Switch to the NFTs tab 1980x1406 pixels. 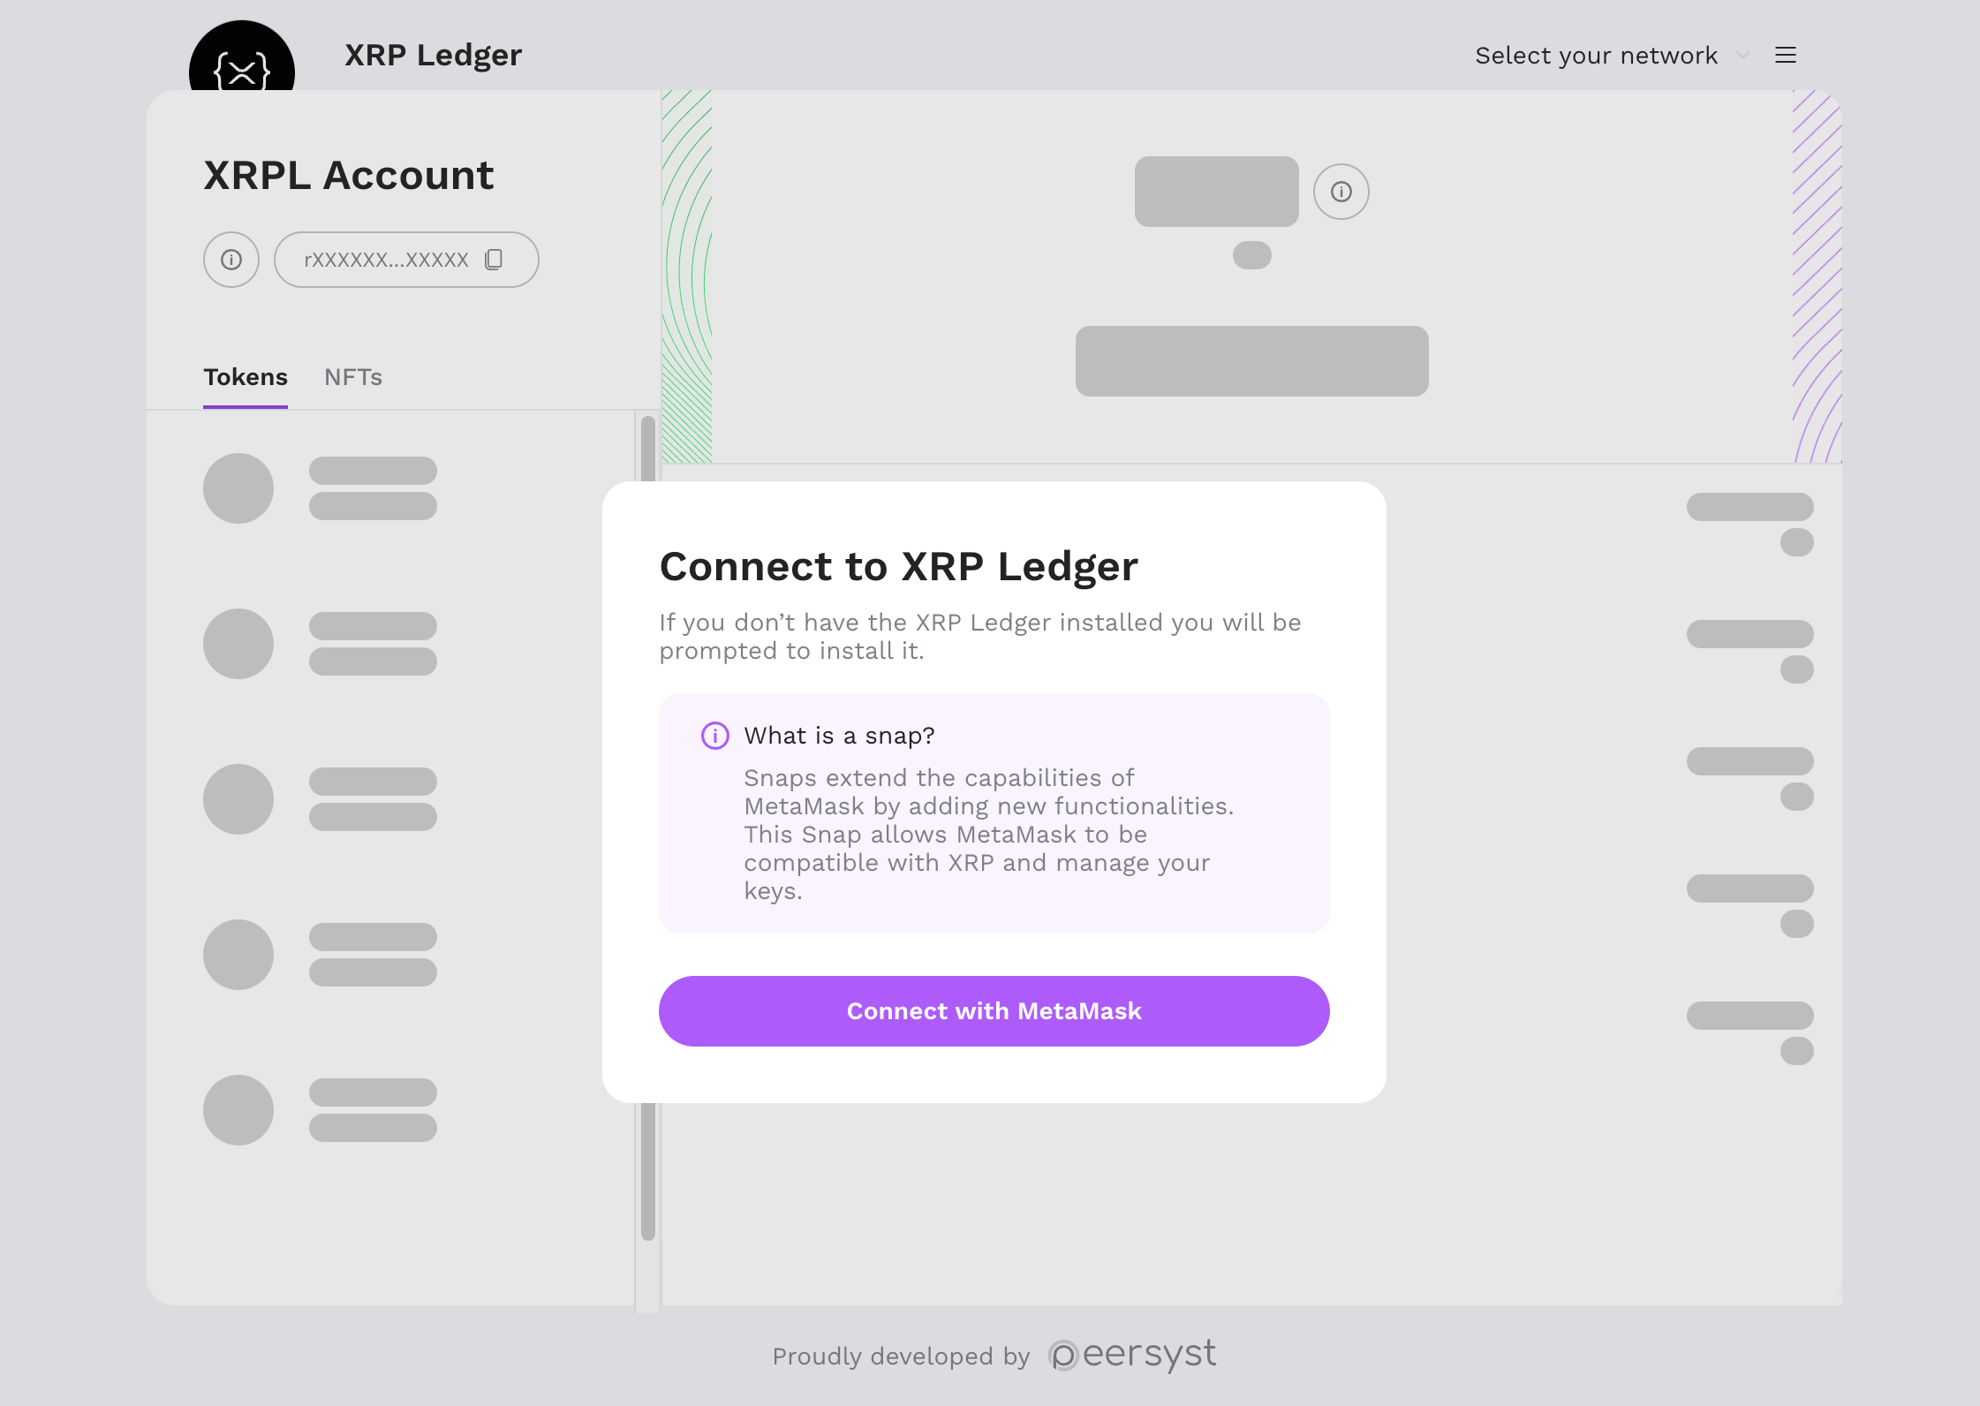click(353, 377)
